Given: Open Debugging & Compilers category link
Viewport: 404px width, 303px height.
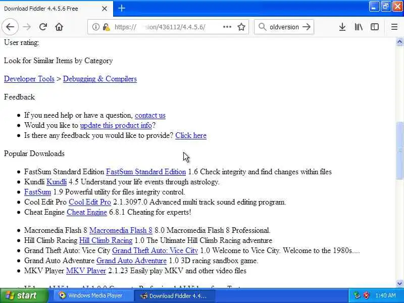Looking at the screenshot, I should (x=99, y=79).
